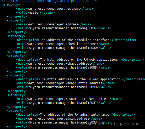The height and width of the screenshot is (129, 145).
Task: Click the description 'The https adddress of the RM web application.'
Action: 81,79
